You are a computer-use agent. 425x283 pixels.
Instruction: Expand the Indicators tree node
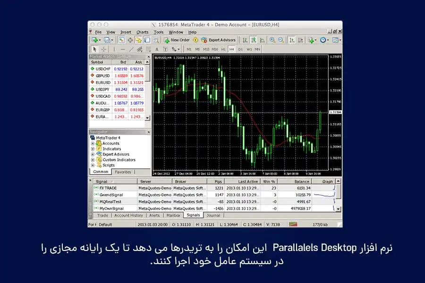tap(93, 149)
